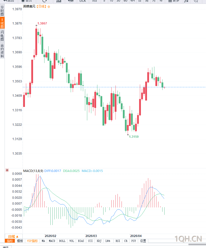The height and width of the screenshot is (248, 206).
Task: Click the red sun icon beside MACD
Action: [7, 170]
